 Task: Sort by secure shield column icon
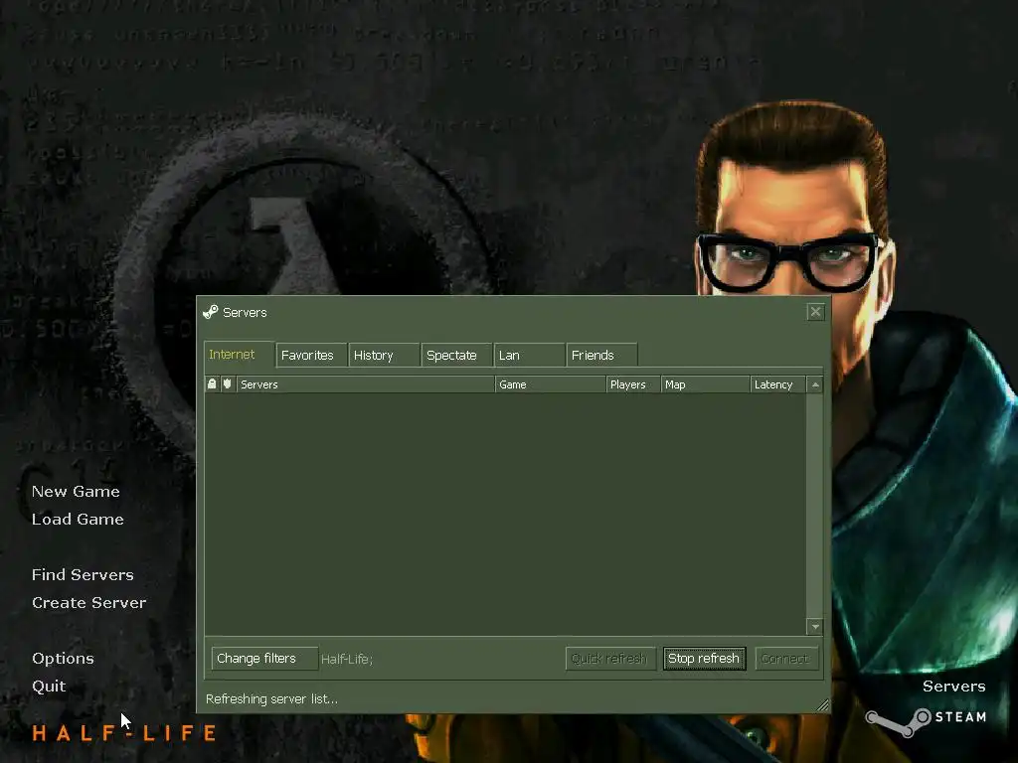(x=228, y=384)
